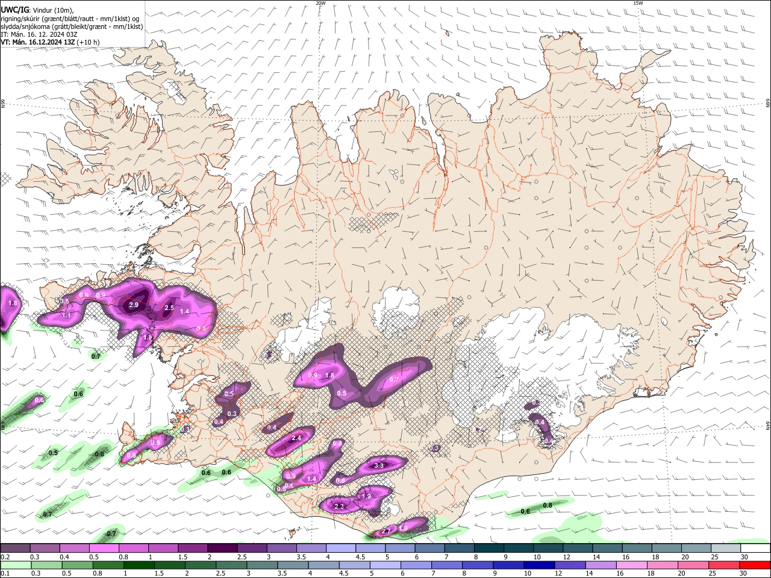Click the 2.7 value on the south coast
The width and height of the screenshot is (771, 578).
[x=386, y=532]
